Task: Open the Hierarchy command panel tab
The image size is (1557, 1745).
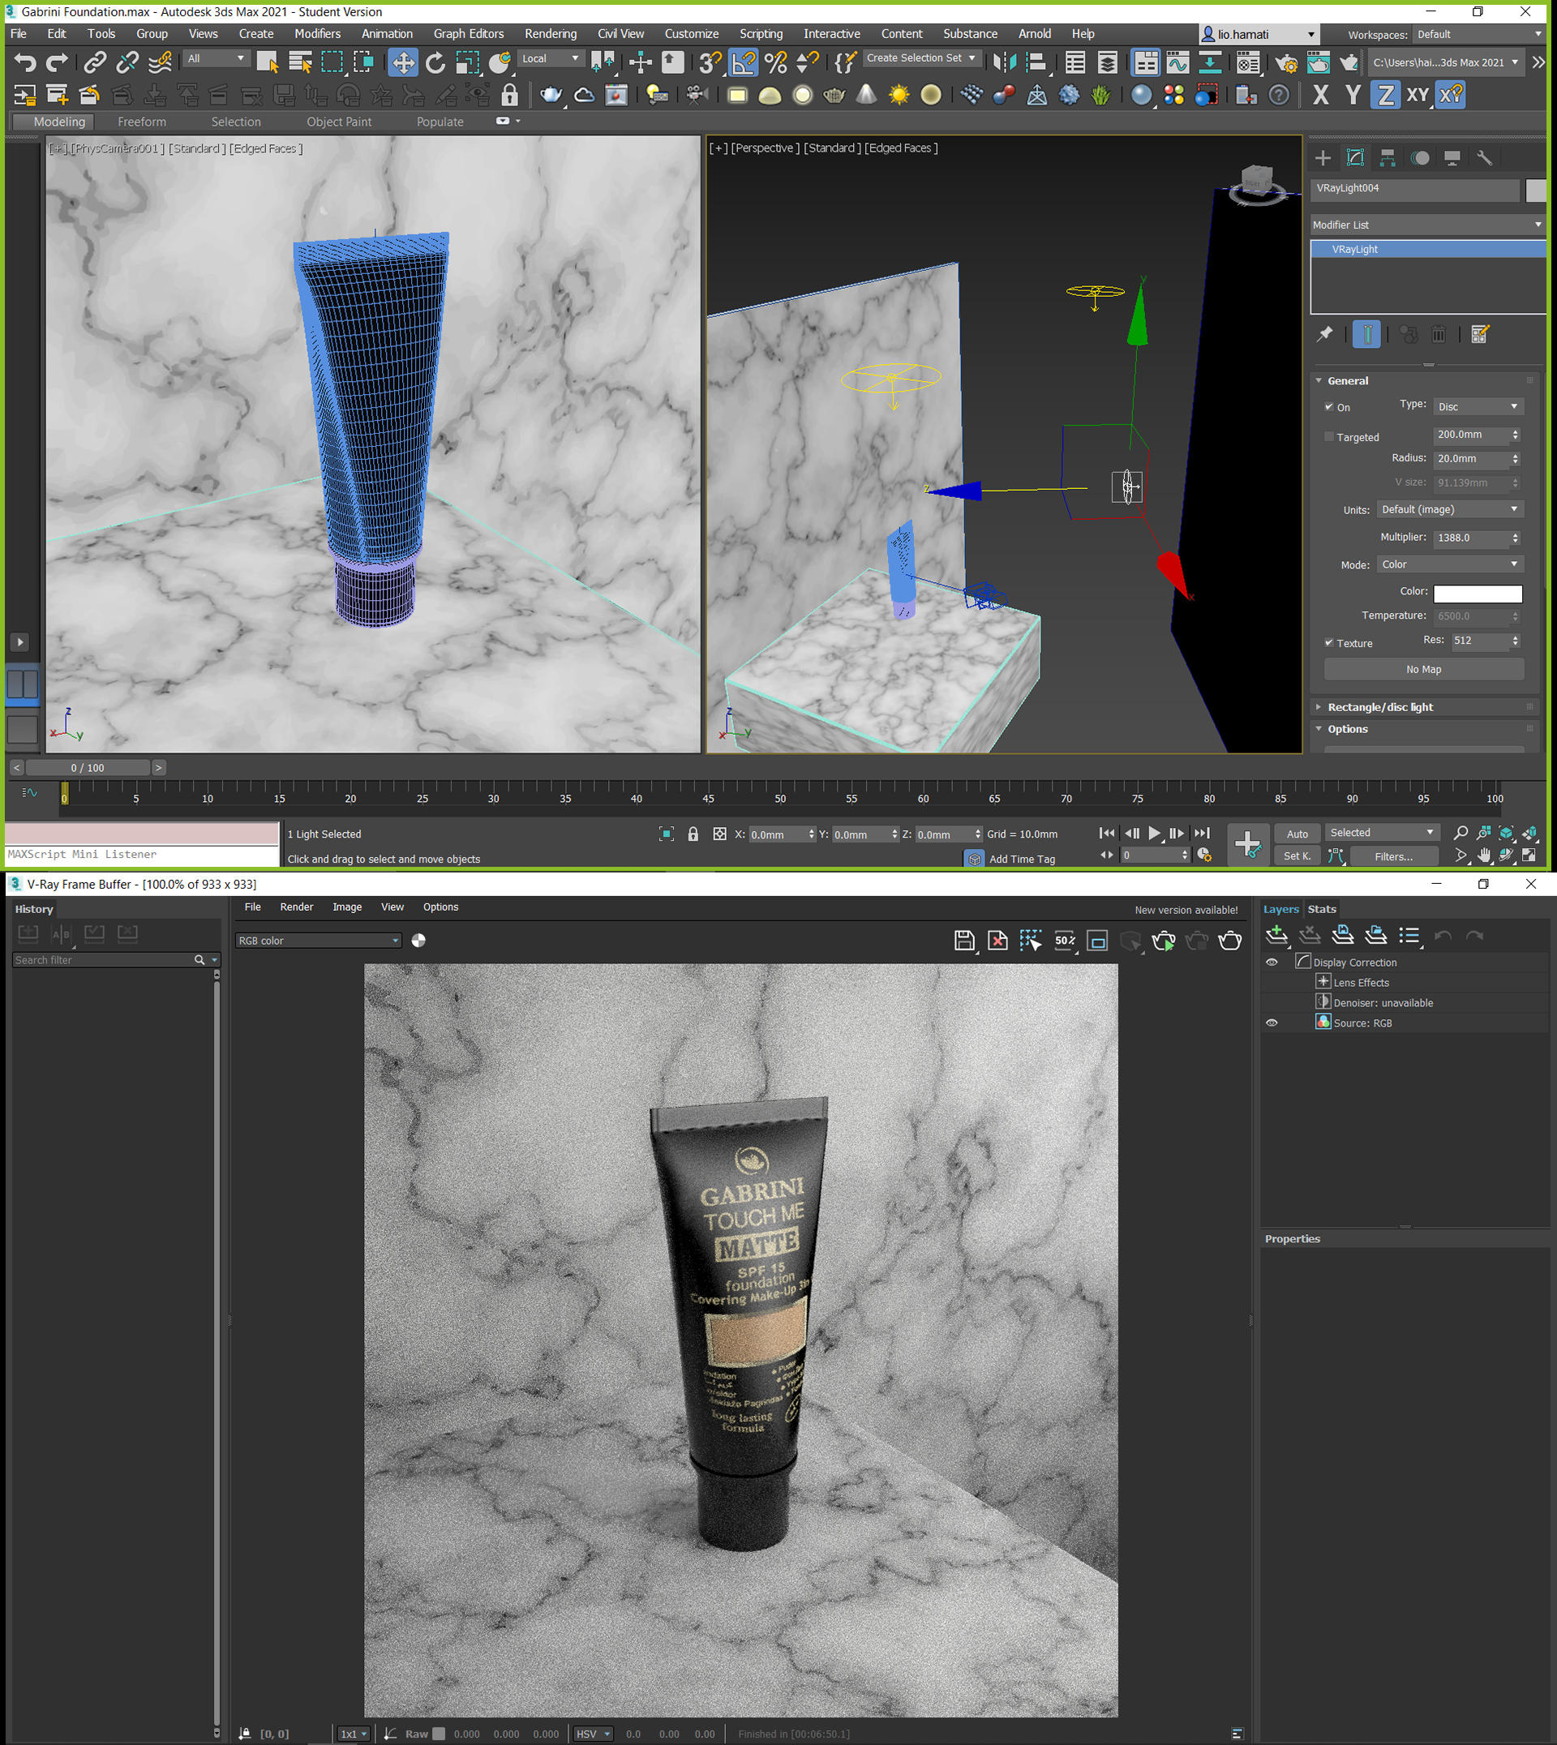Action: [x=1388, y=157]
